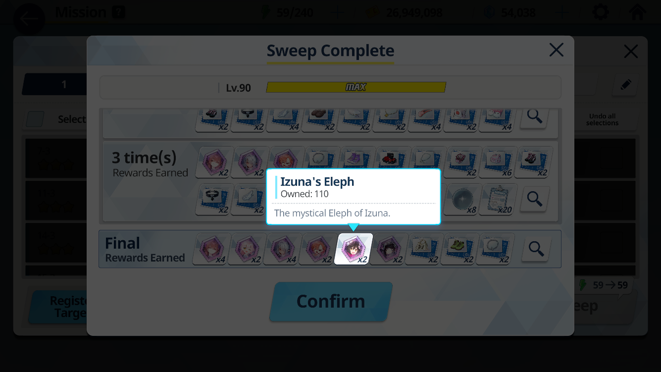Open magnifier for 3 time(s) rewards
Image resolution: width=661 pixels, height=372 pixels.
[534, 200]
